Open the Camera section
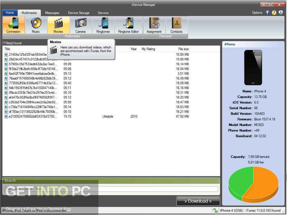The image size is (287, 215). [x=80, y=25]
